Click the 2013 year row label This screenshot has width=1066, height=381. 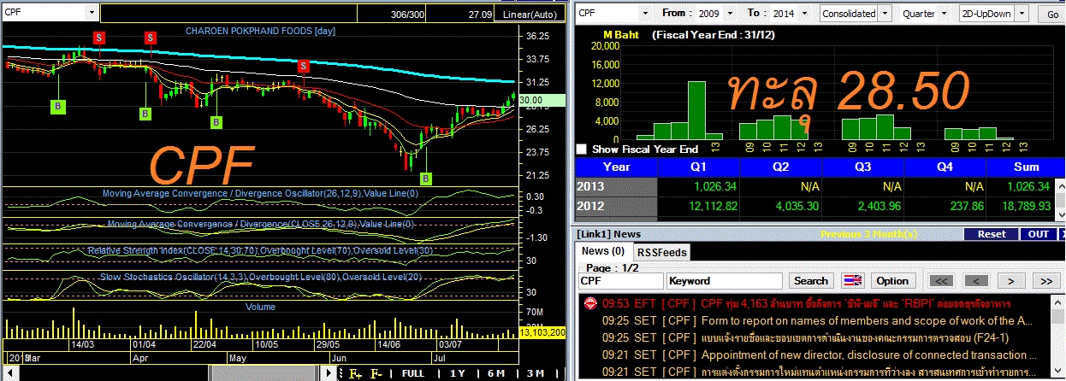(x=616, y=185)
